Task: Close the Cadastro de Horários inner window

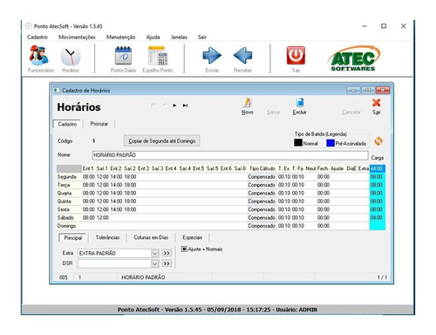Action: coord(383,90)
